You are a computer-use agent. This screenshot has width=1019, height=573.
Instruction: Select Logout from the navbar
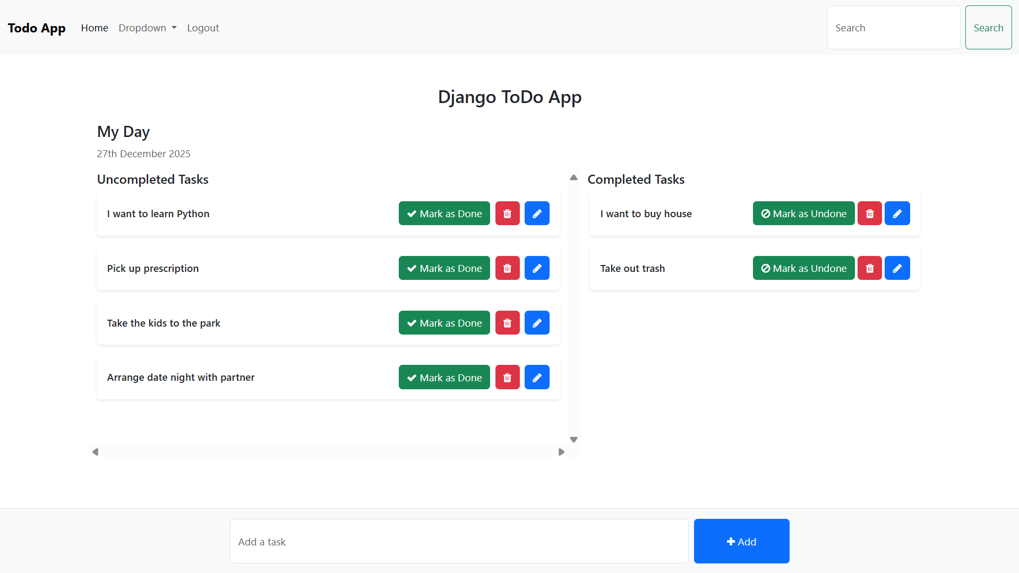[x=203, y=28]
